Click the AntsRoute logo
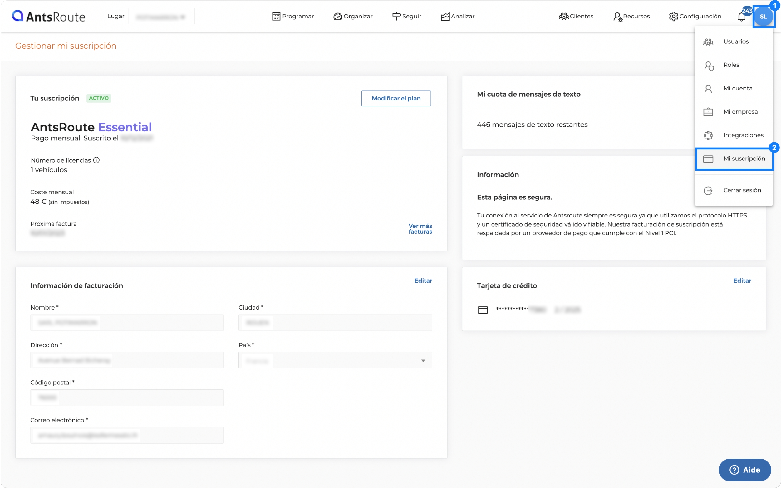Image resolution: width=781 pixels, height=488 pixels. point(48,16)
